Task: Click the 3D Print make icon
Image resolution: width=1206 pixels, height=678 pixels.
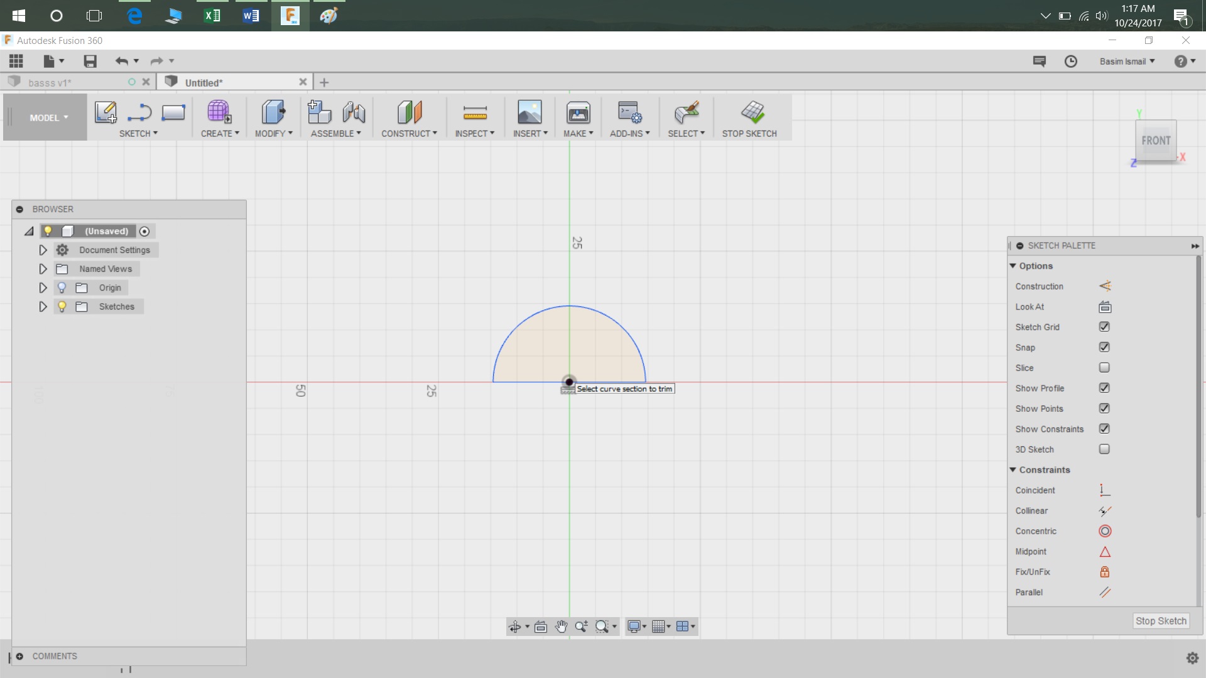Action: 578,112
